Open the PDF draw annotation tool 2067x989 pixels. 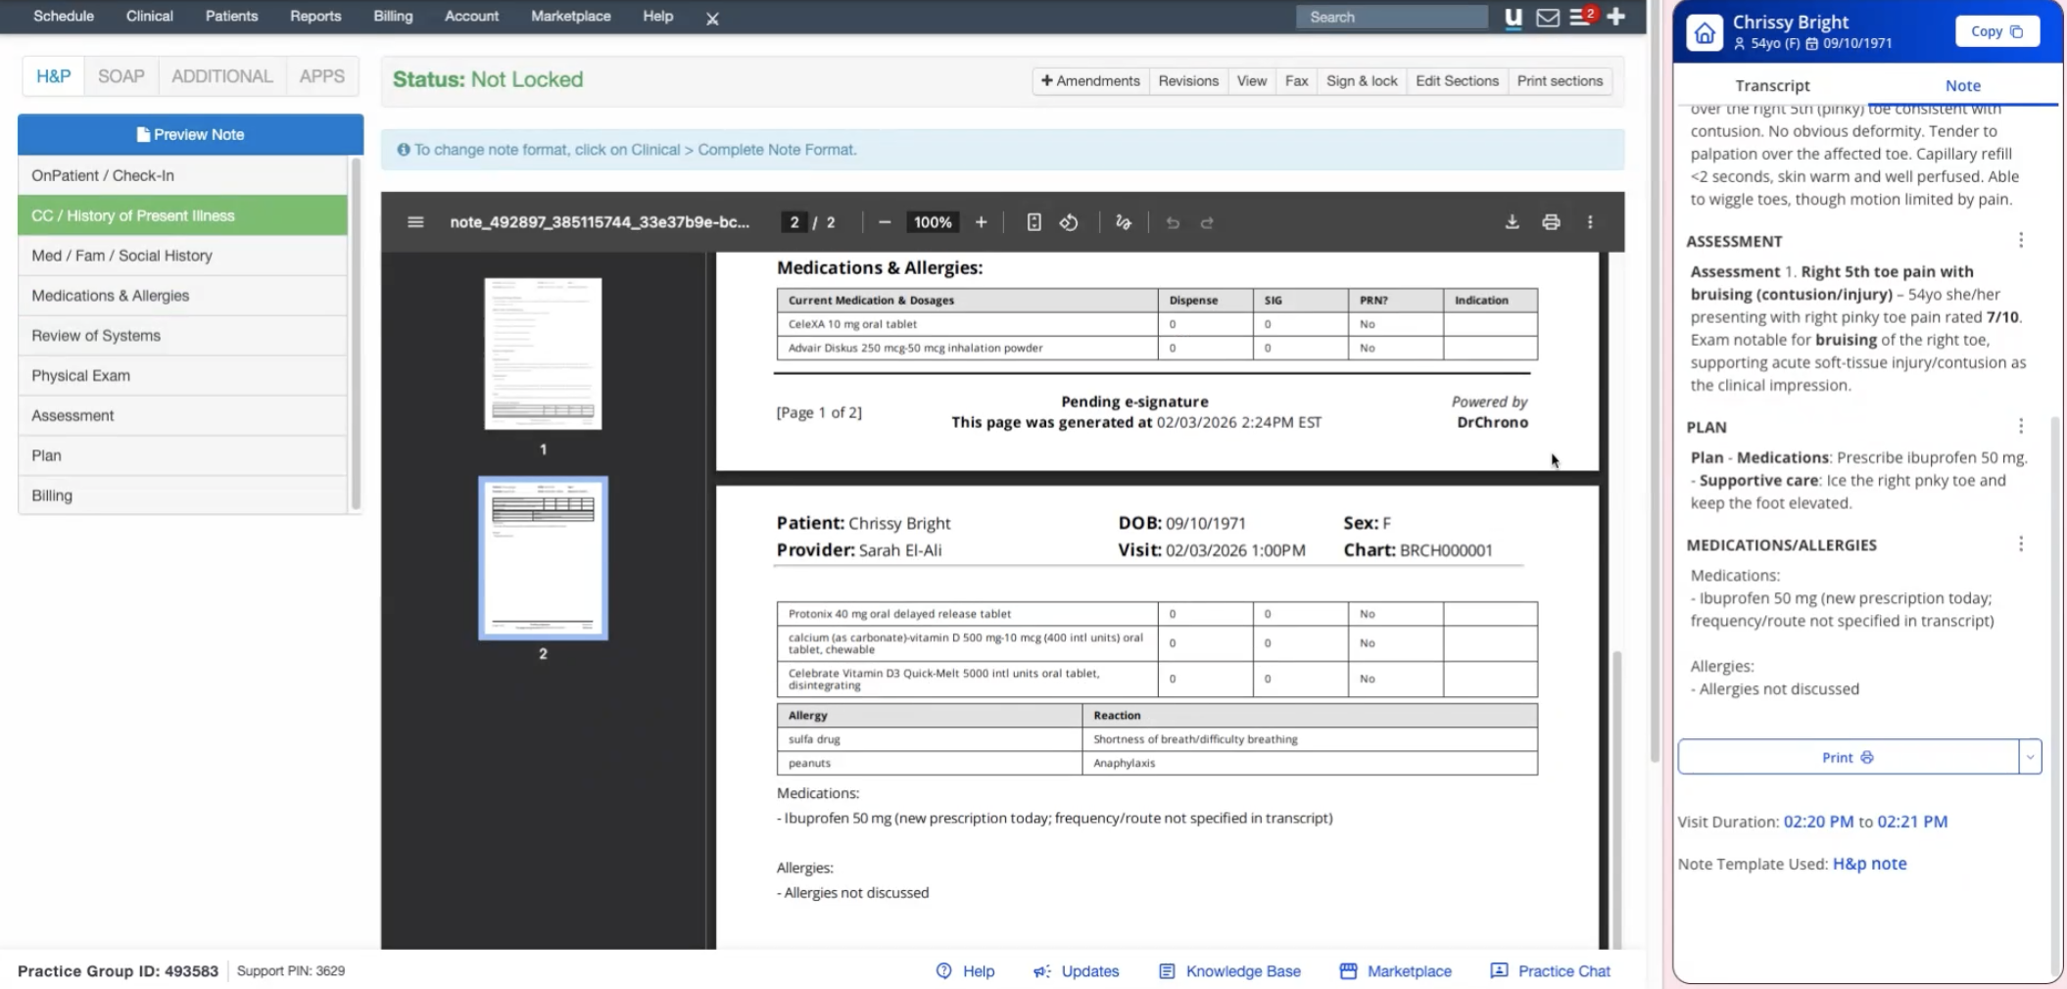(x=1124, y=222)
